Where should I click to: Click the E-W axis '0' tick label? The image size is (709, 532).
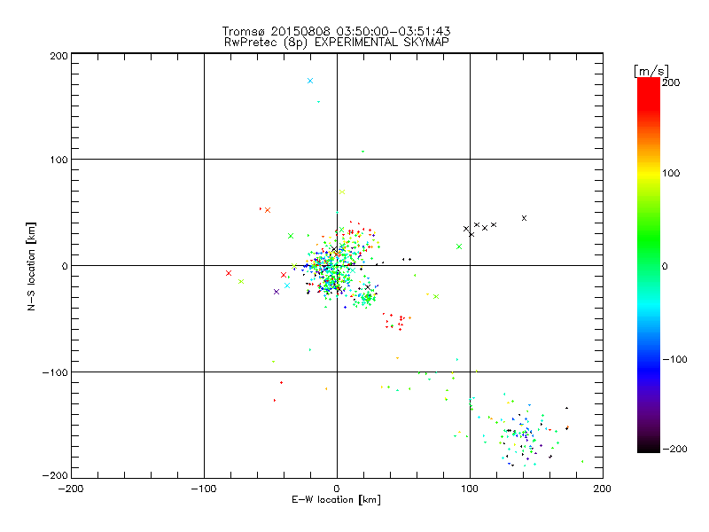pyautogui.click(x=337, y=489)
